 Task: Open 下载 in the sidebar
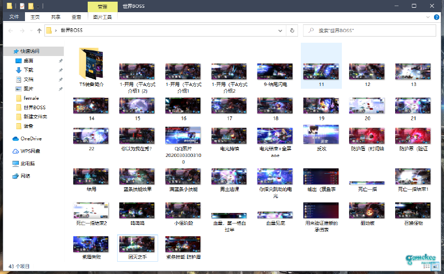(x=28, y=70)
